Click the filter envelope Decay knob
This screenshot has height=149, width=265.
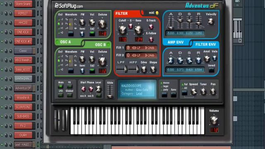tap(180, 60)
